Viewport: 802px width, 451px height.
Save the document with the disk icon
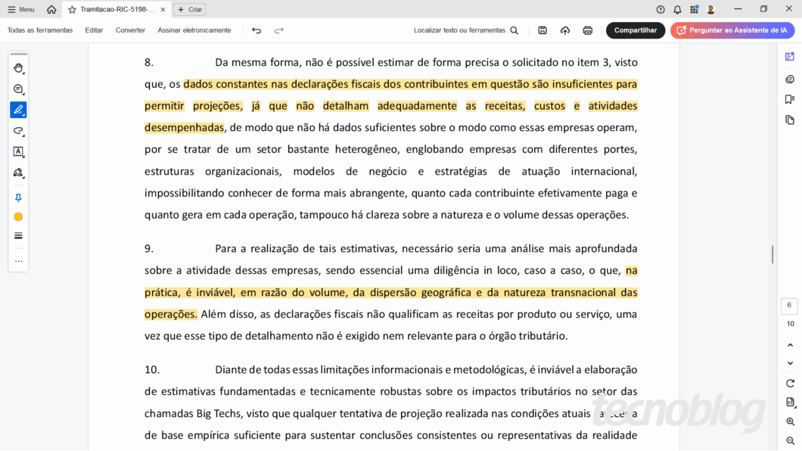click(x=542, y=30)
